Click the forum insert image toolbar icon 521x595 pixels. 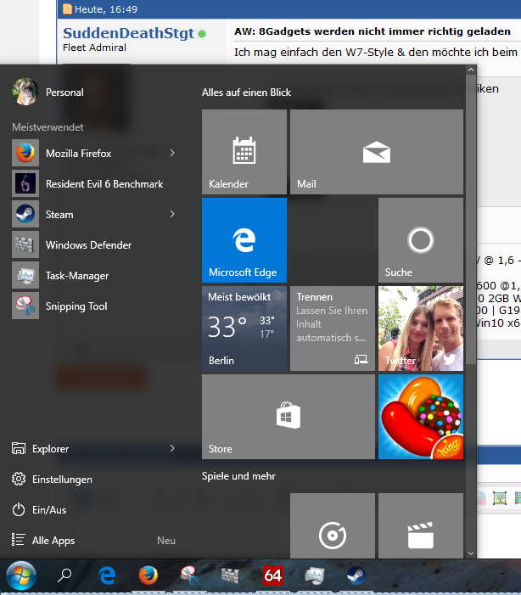click(x=500, y=498)
